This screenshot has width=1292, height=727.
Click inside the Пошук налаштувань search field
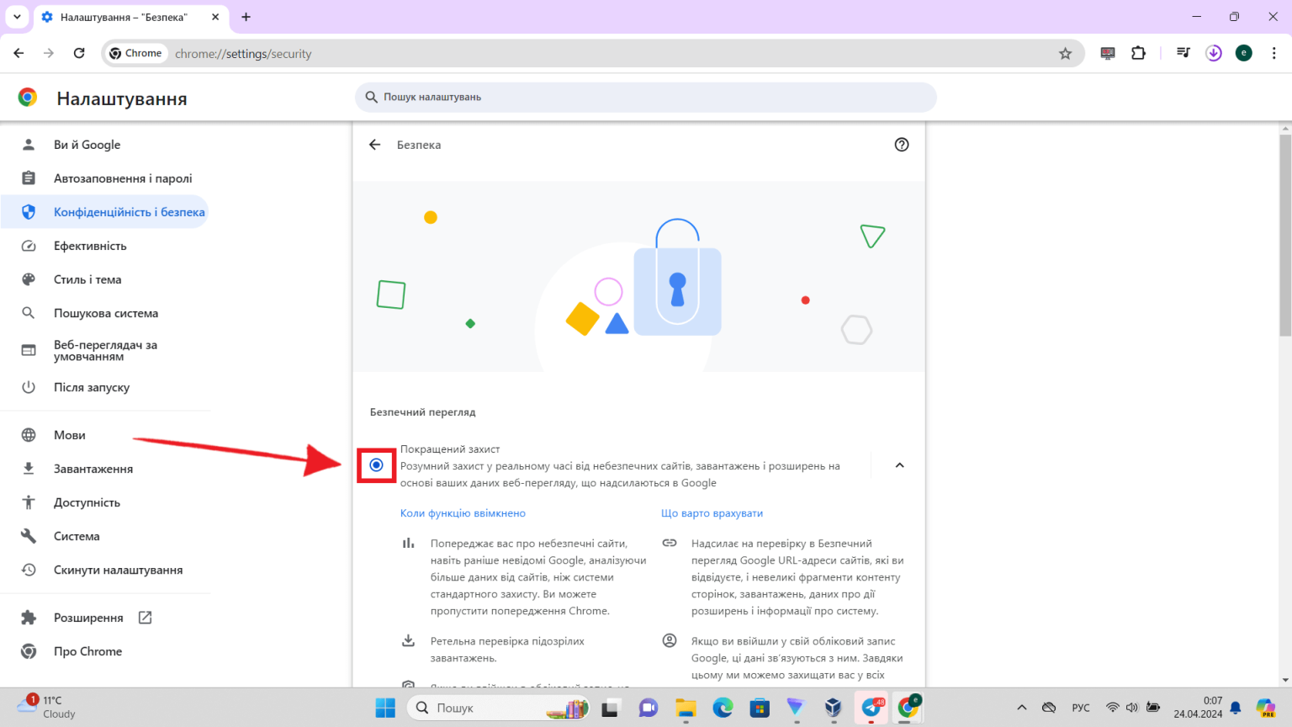pyautogui.click(x=645, y=97)
